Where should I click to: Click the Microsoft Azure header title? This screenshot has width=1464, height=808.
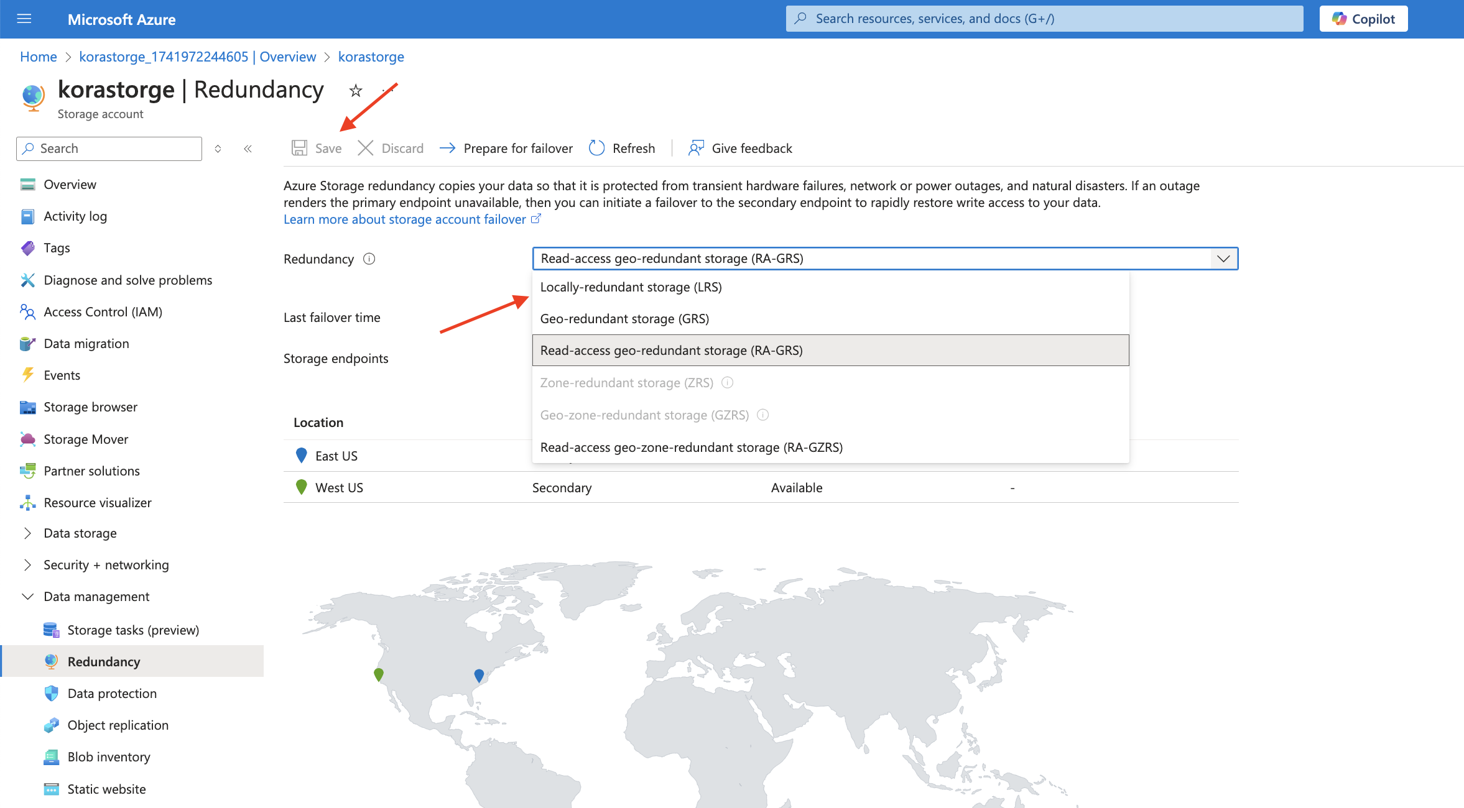coord(121,19)
